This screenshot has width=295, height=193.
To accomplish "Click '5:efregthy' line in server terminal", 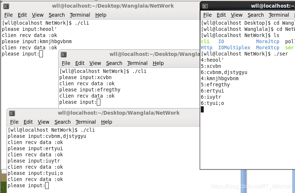I will (x=215, y=85).
